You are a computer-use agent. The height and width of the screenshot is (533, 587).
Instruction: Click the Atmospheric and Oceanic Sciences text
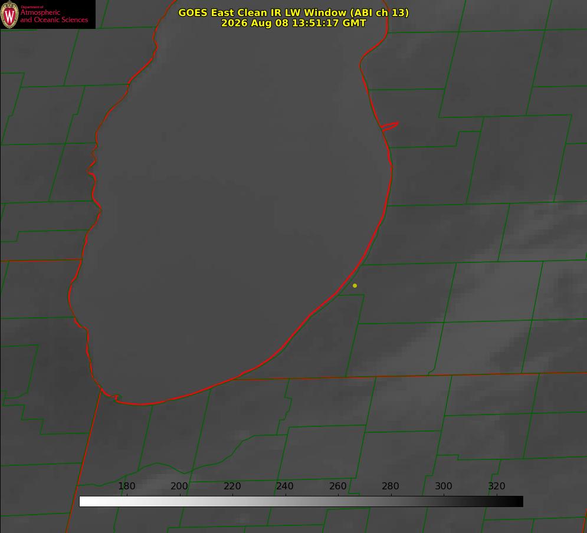point(54,16)
